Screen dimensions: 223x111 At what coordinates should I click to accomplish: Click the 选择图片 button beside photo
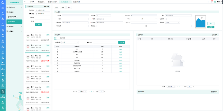(x=211, y=27)
